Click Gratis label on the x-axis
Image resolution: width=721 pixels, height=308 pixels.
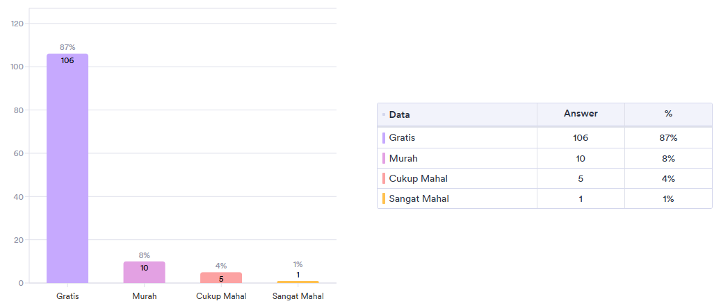click(x=67, y=296)
